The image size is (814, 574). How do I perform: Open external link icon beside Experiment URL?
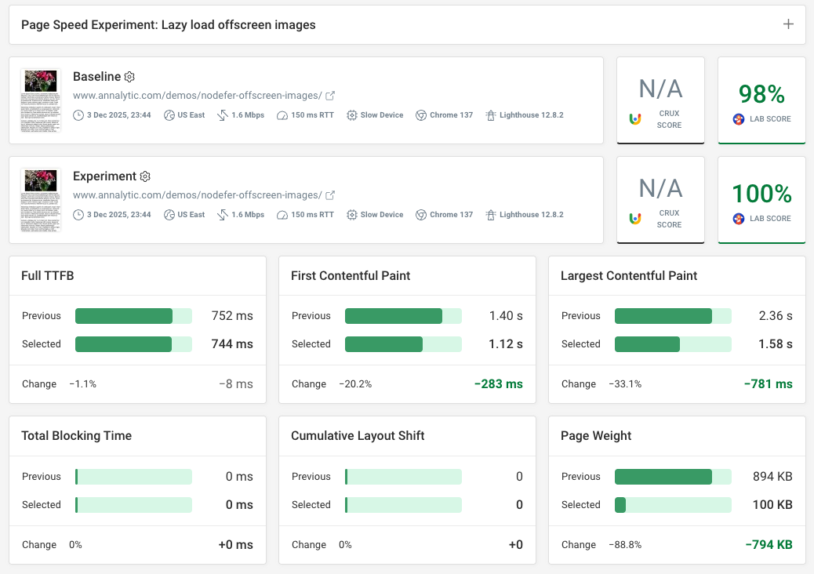(x=330, y=195)
